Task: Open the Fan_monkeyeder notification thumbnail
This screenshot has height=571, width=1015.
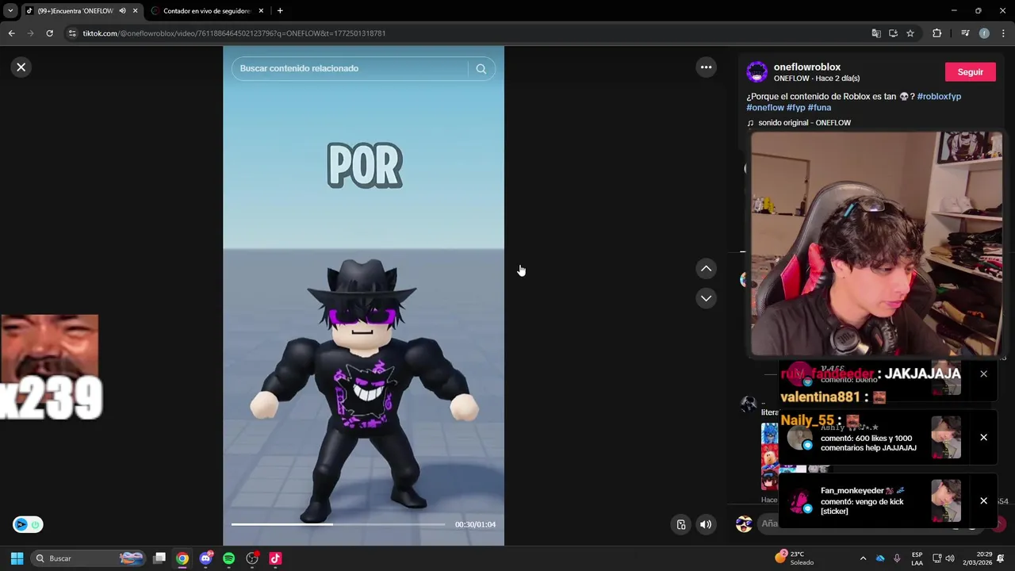Action: tap(946, 500)
